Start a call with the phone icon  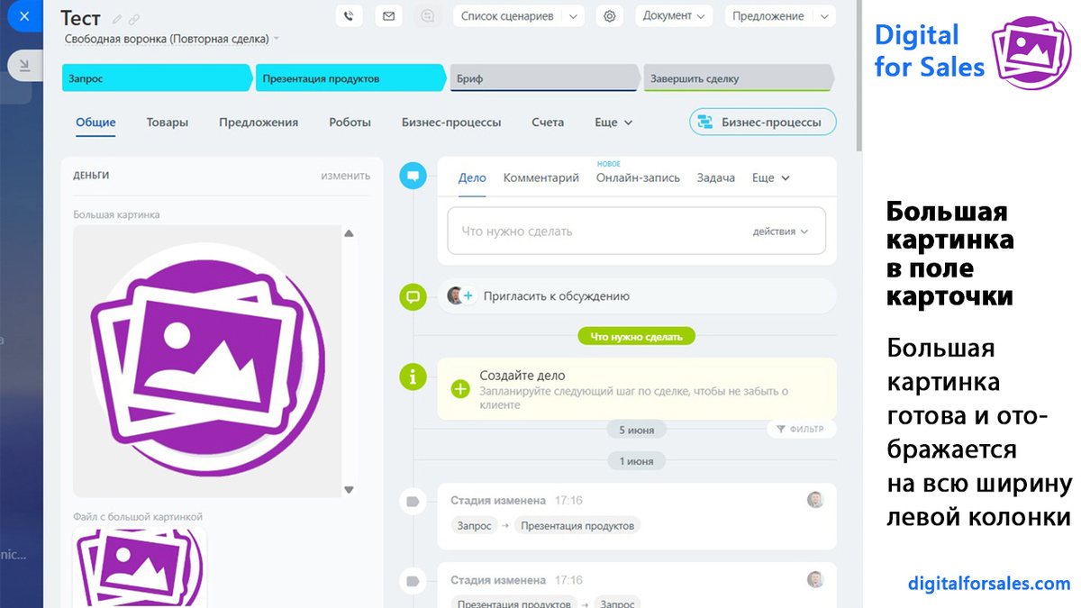[350, 16]
